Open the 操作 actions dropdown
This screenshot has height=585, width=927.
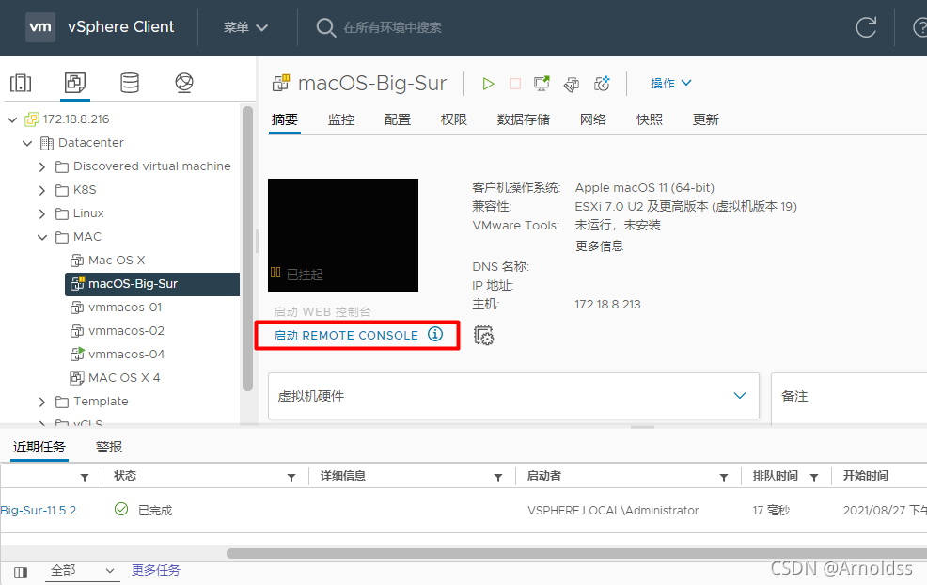[x=670, y=84]
